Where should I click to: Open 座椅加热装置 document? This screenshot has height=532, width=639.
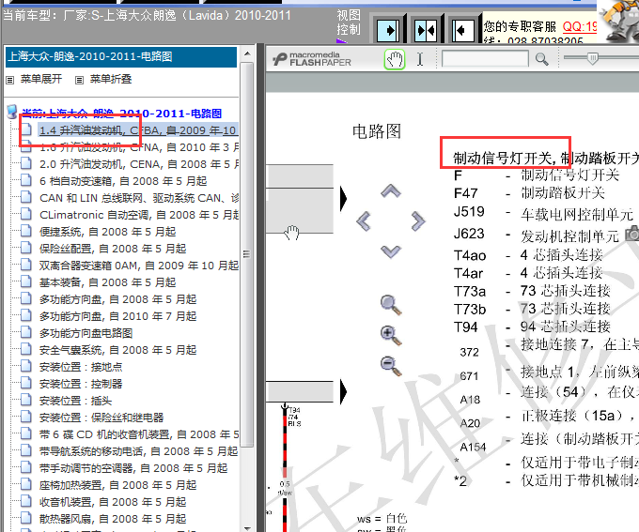pyautogui.click(x=117, y=485)
